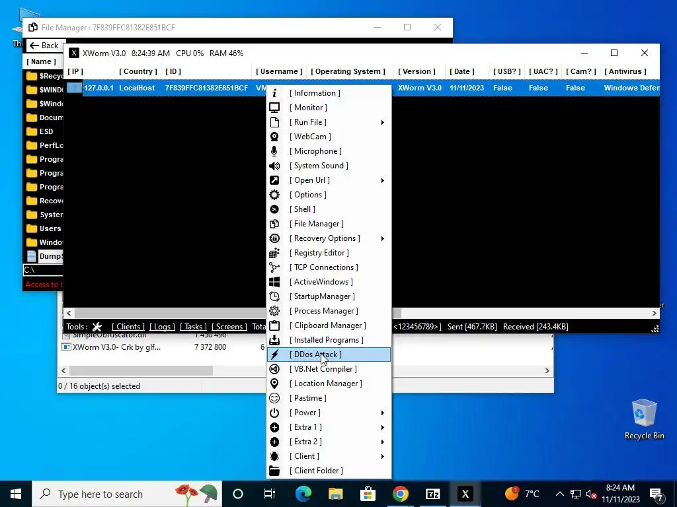Select the Recycle Bin desktop icon
Screen dimensions: 677x507
[x=644, y=419]
